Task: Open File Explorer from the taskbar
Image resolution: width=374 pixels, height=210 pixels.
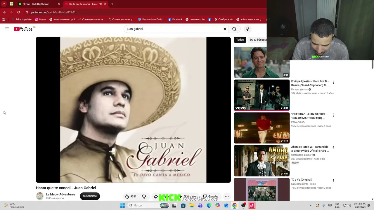Action: coord(192,205)
